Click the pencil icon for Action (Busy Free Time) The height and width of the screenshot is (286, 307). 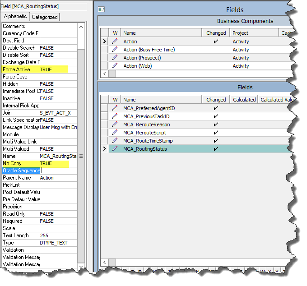(115, 50)
